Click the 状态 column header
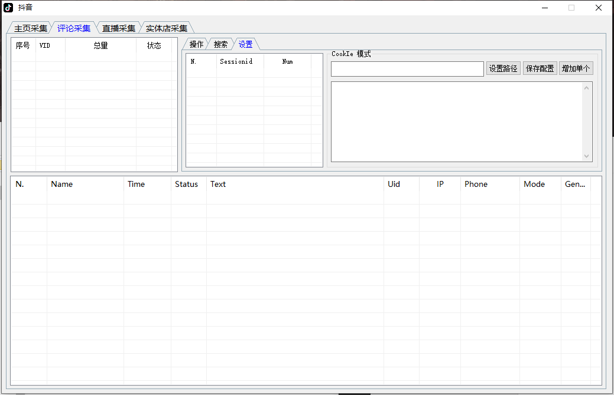 click(154, 45)
